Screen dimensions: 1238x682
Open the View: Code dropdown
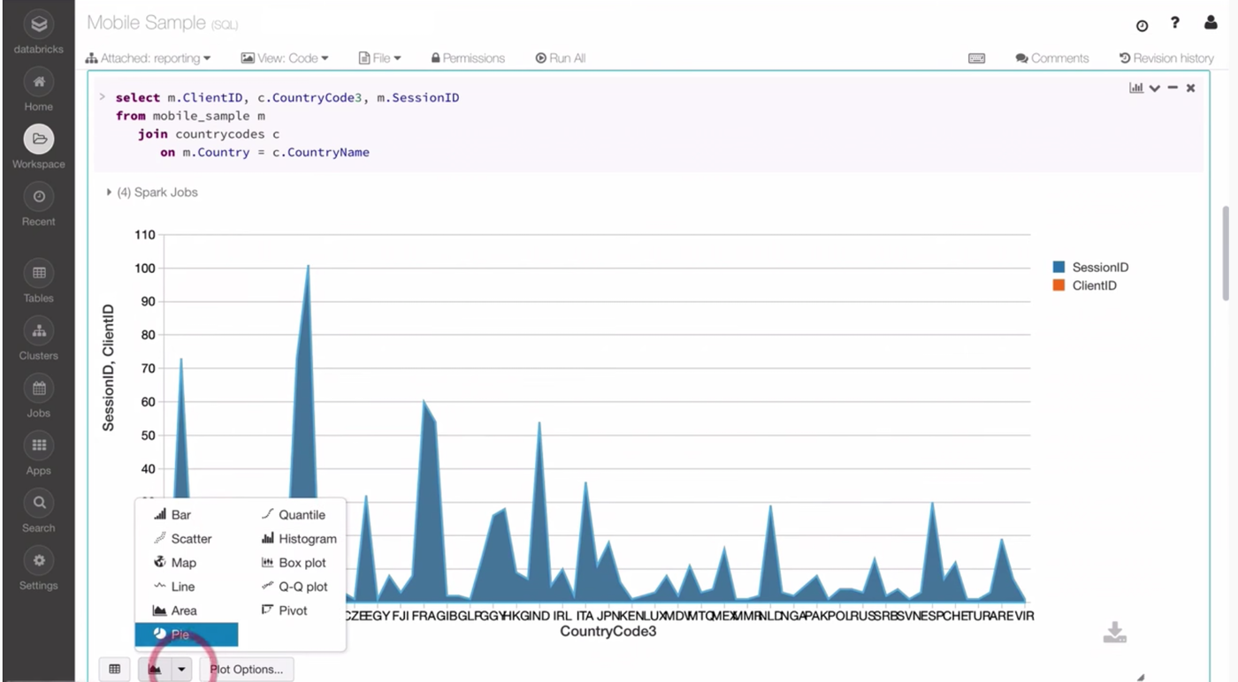coord(285,58)
